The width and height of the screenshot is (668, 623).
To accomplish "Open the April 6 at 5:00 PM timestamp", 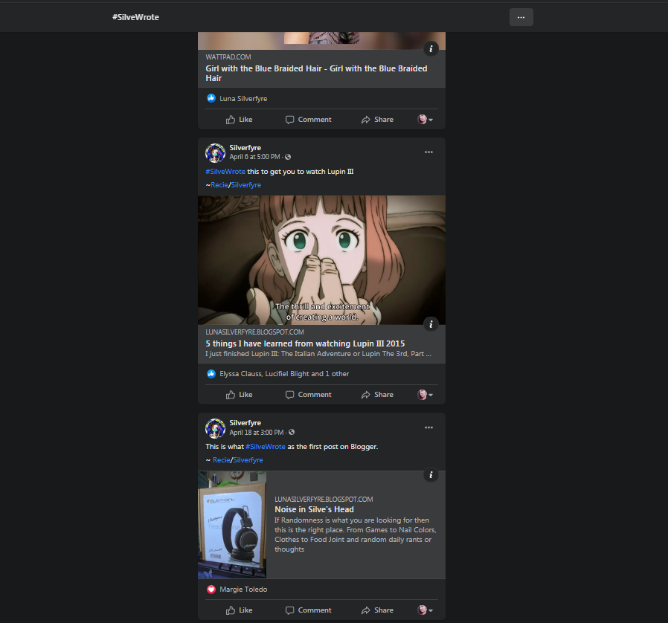I will click(254, 157).
